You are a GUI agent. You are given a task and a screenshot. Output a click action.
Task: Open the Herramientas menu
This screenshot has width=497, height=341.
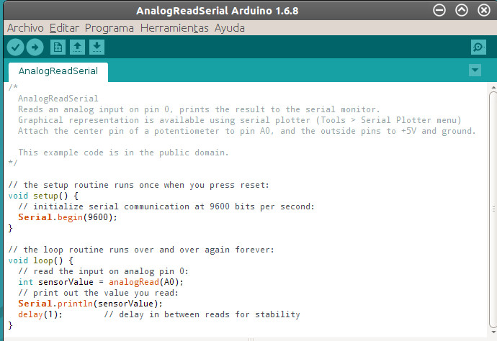[x=174, y=28]
